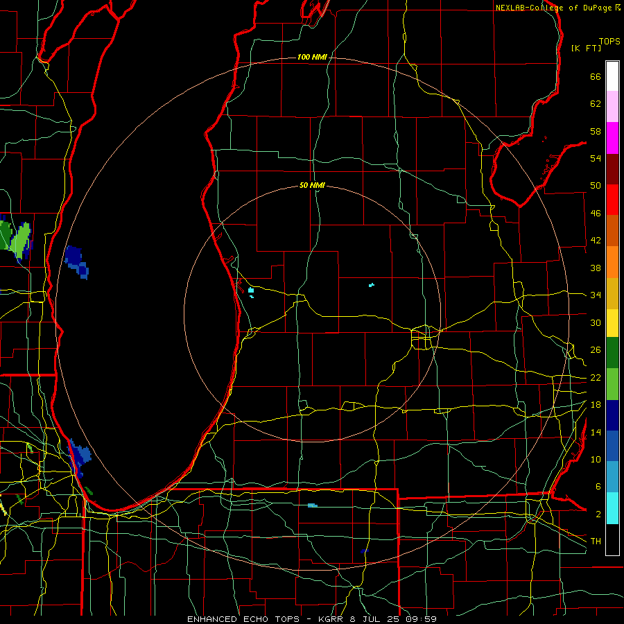Click the dark blue echo over western Lake Michigan
Image resolution: width=624 pixels, height=624 pixels.
tap(76, 261)
